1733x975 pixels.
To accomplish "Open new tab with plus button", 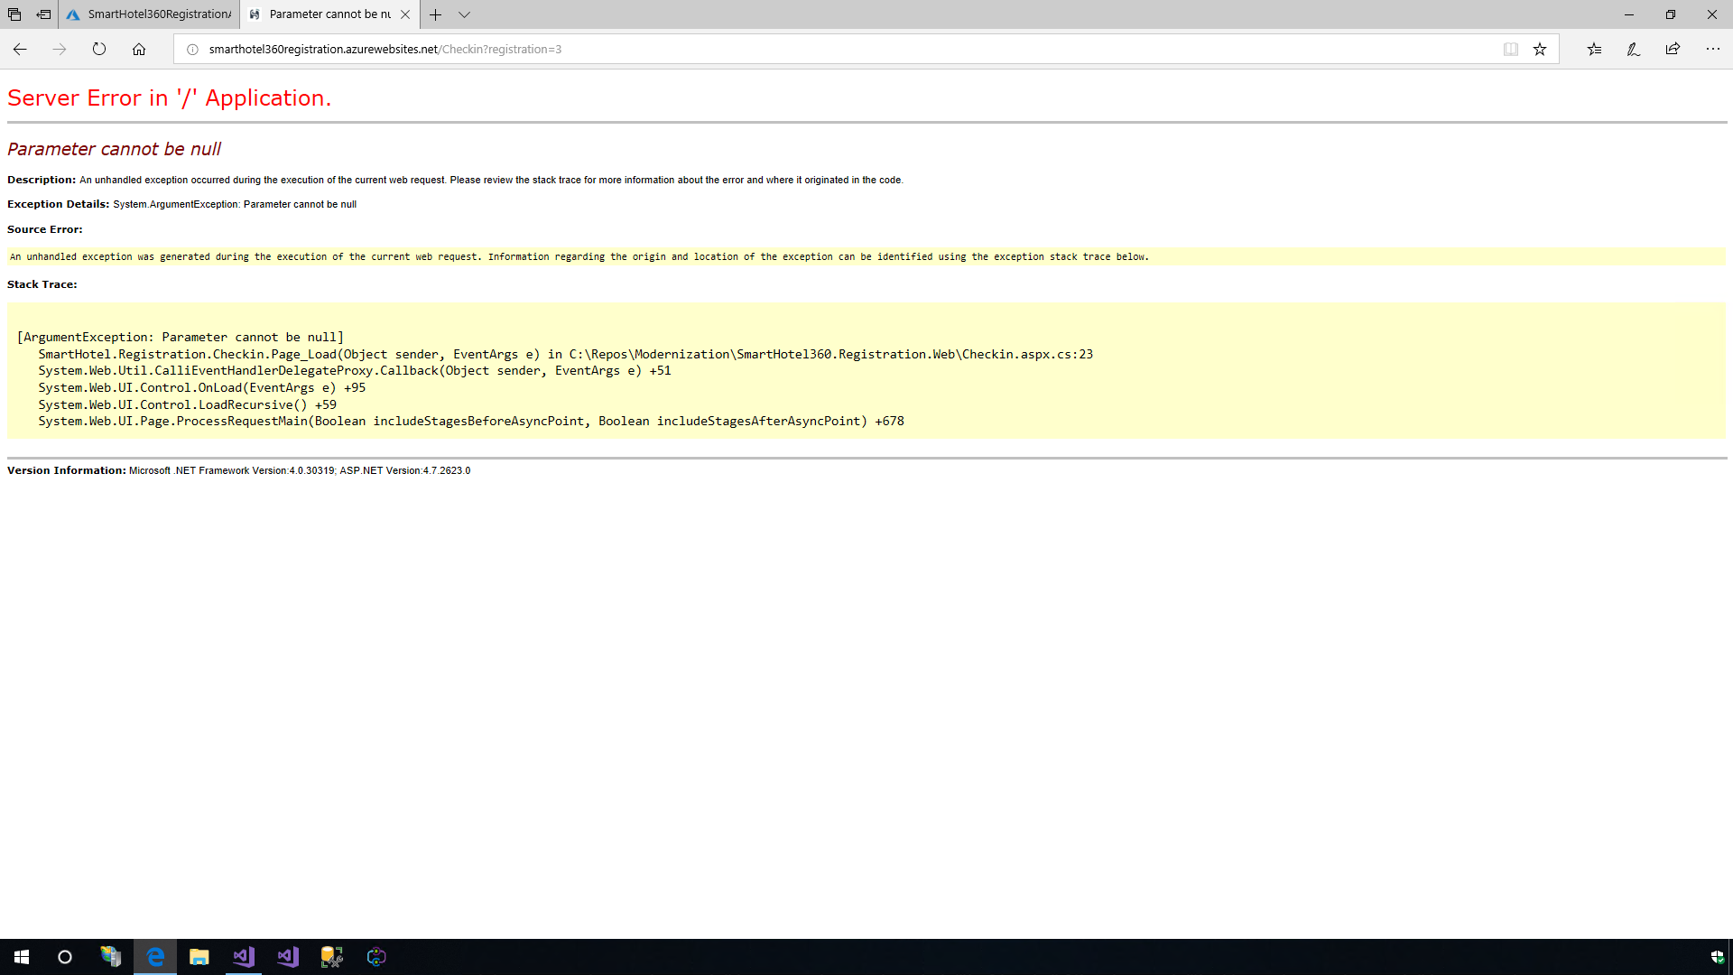I will [x=436, y=14].
